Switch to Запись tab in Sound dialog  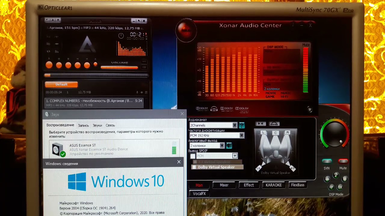coord(83,125)
